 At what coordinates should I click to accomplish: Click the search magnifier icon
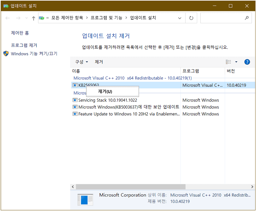pos(247,18)
